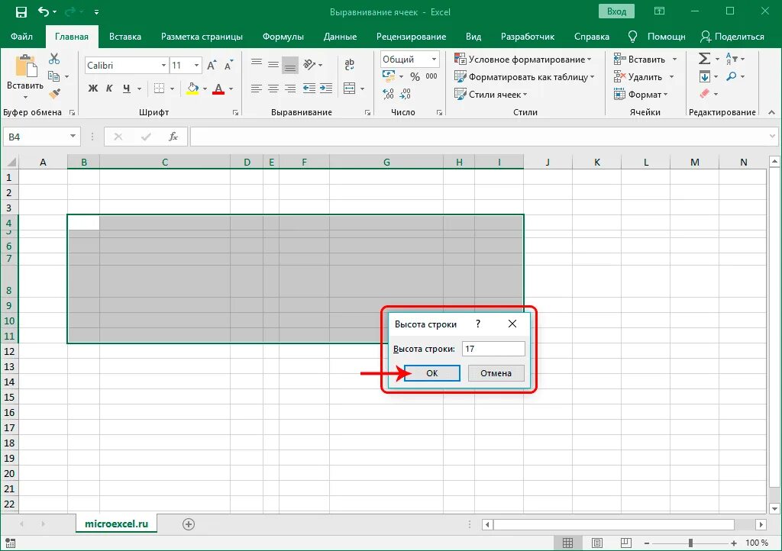Viewport: 782px width, 551px height.
Task: Toggle Align Left horizontal alignment
Action: [257, 89]
